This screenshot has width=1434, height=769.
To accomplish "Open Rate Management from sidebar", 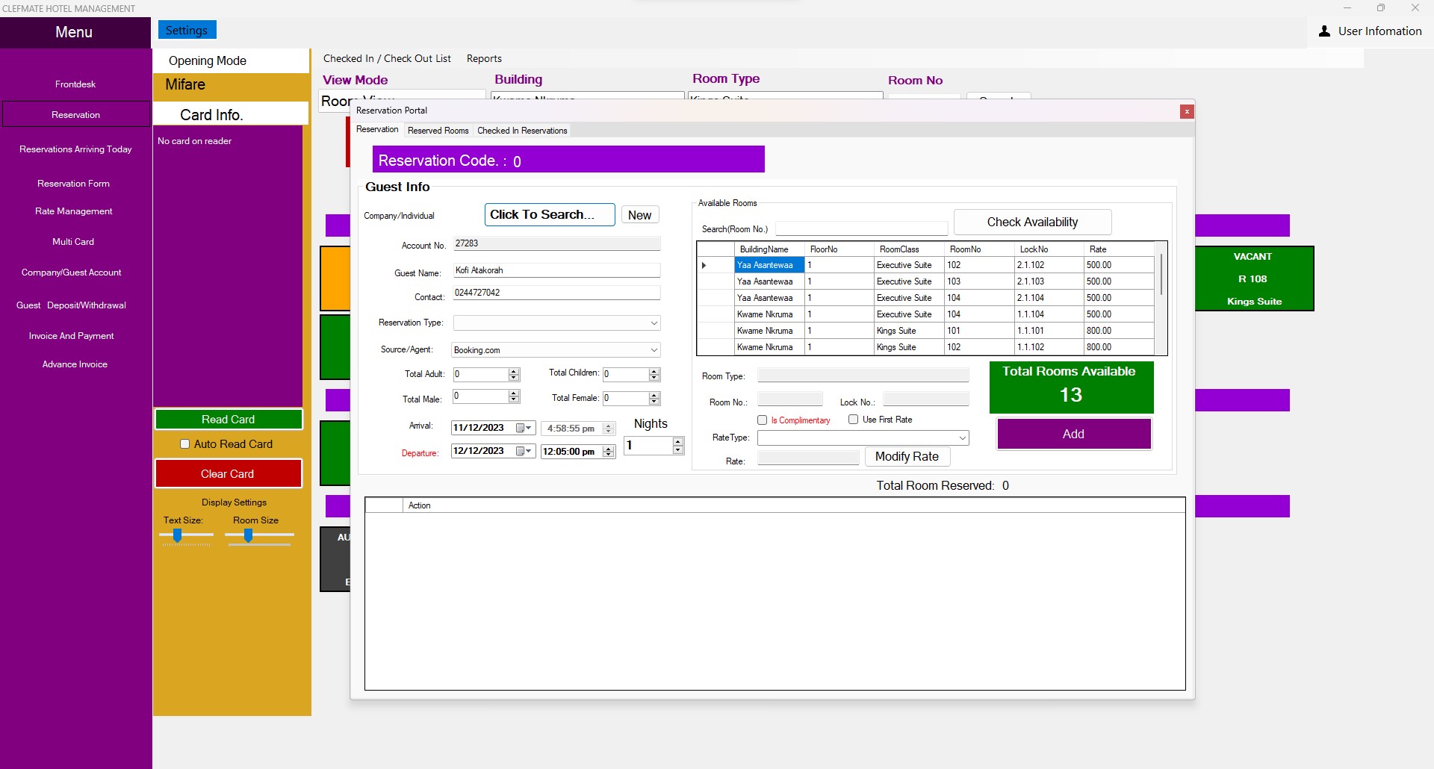I will point(74,211).
